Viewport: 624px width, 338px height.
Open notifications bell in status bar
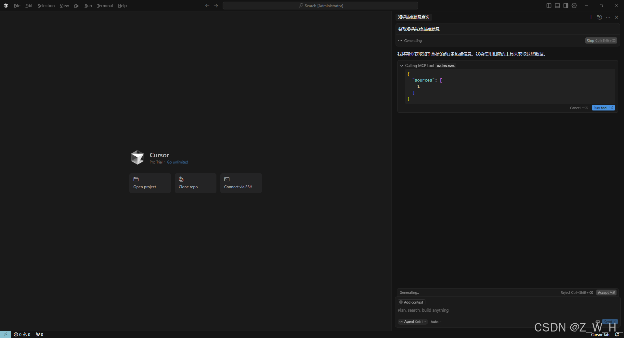617,335
